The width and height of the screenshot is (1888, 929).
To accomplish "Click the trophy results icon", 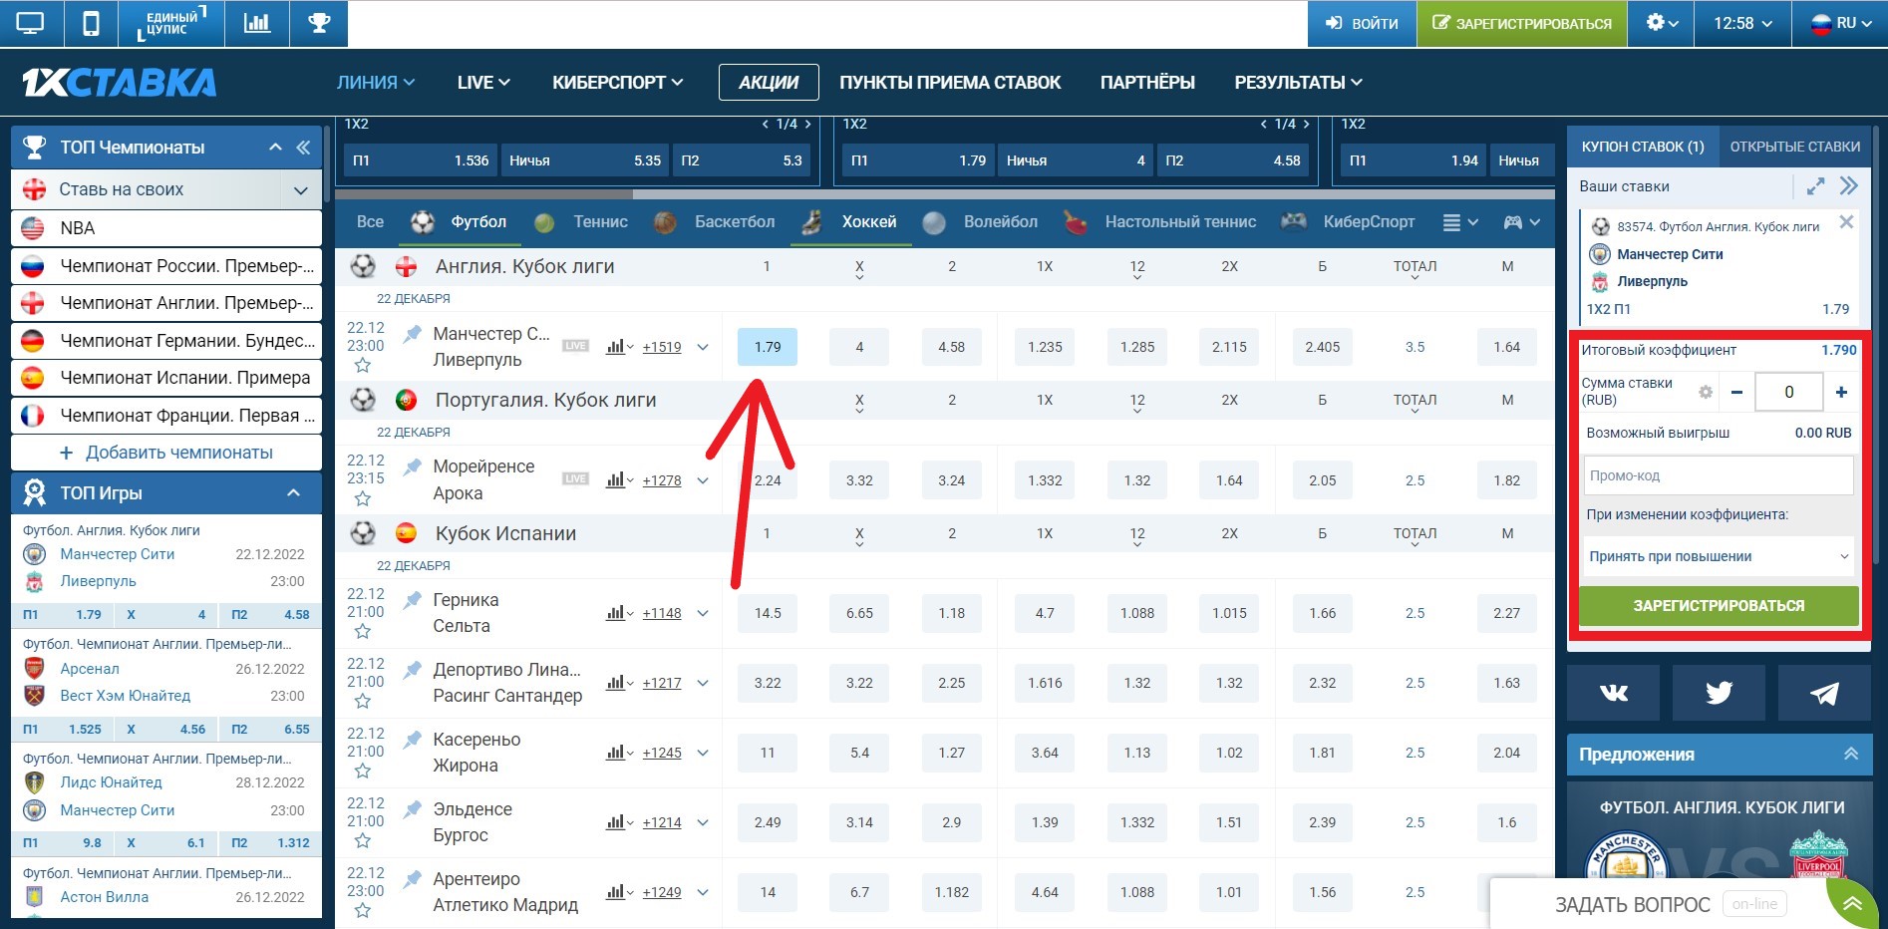I will 319,23.
